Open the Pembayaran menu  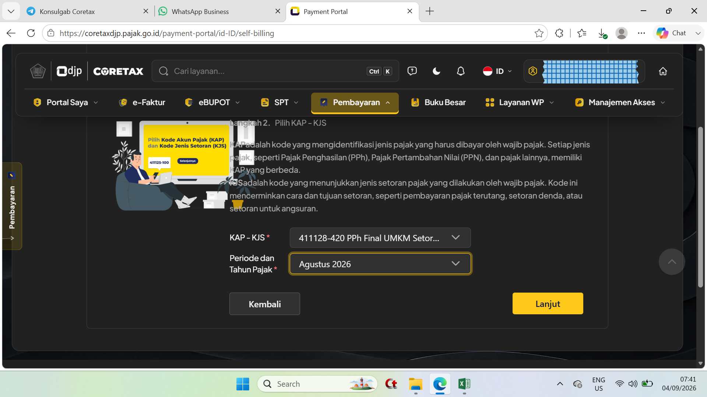[x=355, y=103]
